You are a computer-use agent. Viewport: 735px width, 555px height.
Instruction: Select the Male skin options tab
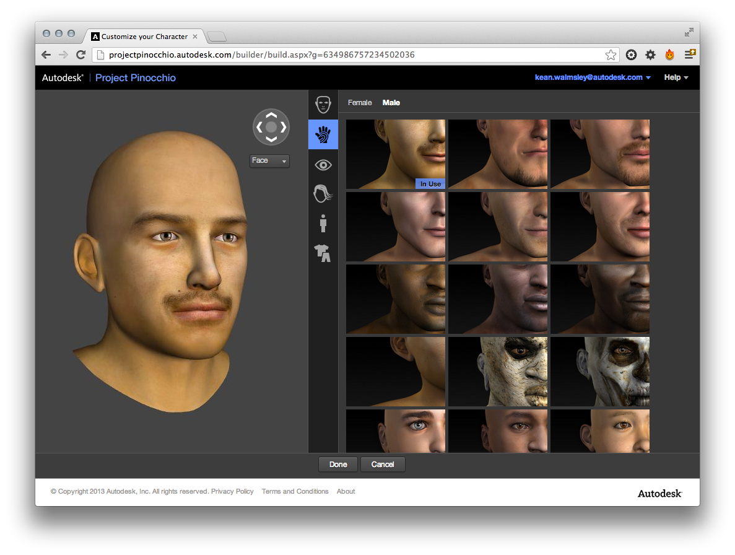click(391, 103)
